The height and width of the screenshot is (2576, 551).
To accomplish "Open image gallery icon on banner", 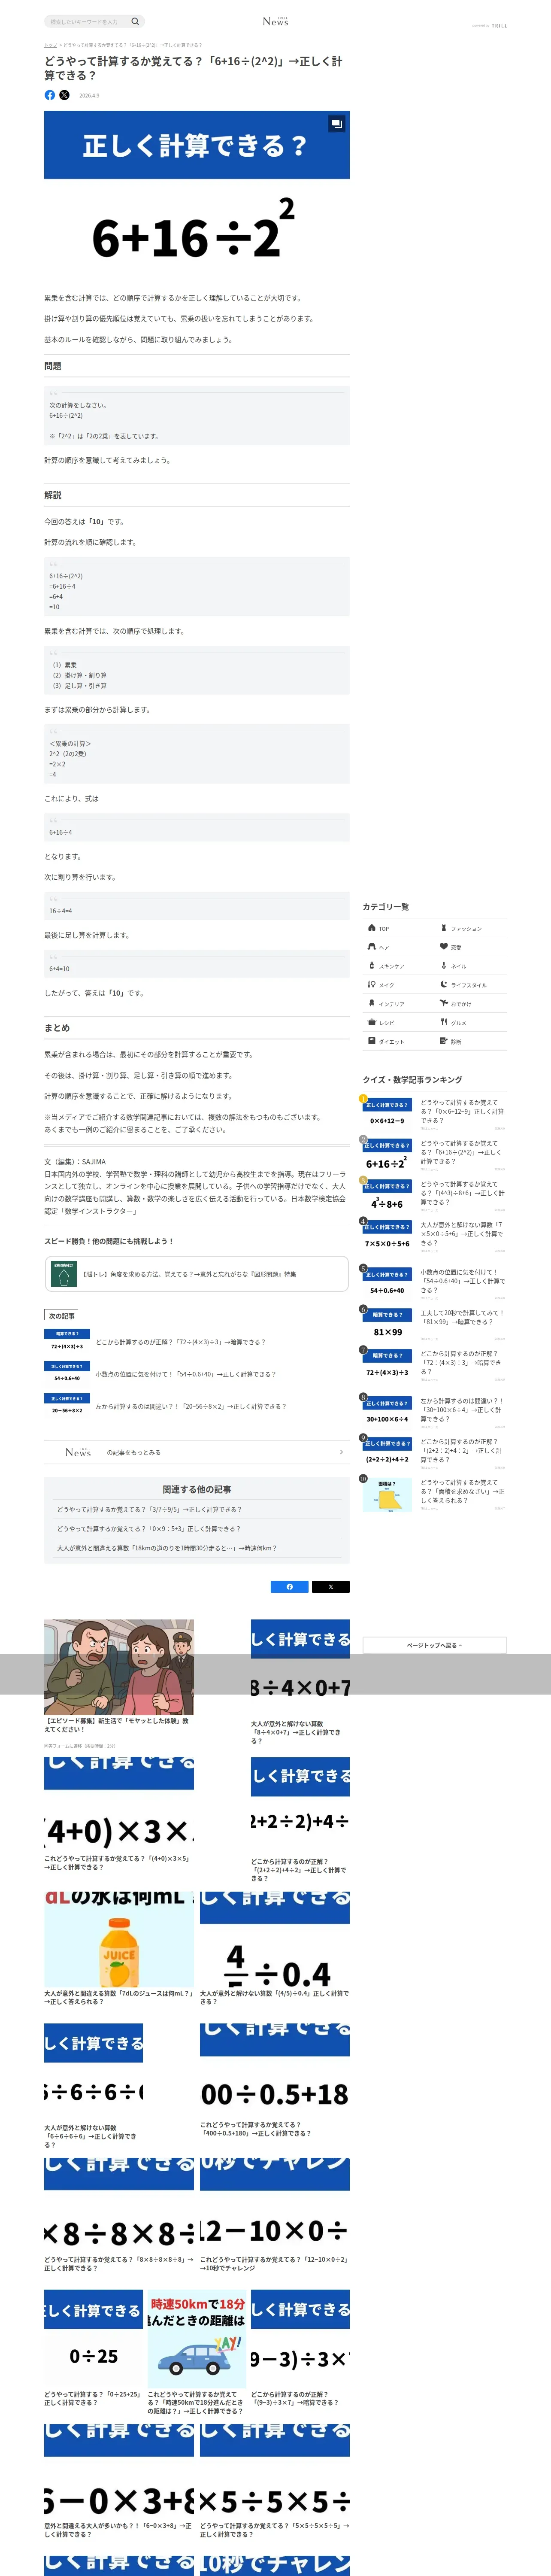I will tap(336, 123).
